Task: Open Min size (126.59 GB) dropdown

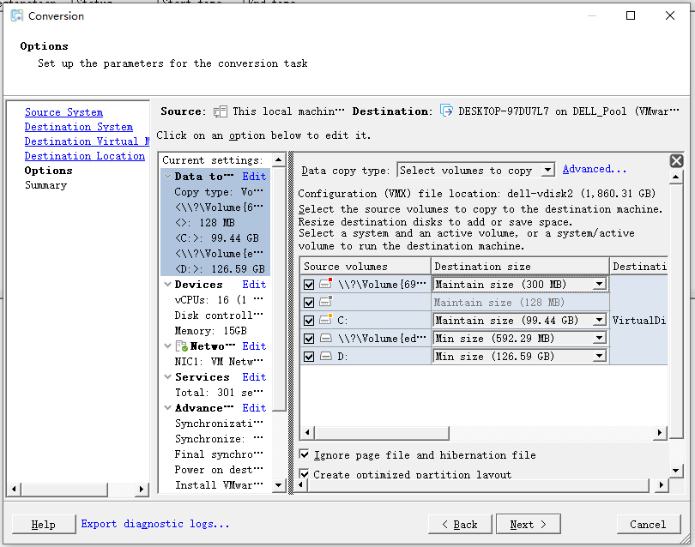Action: [x=599, y=356]
